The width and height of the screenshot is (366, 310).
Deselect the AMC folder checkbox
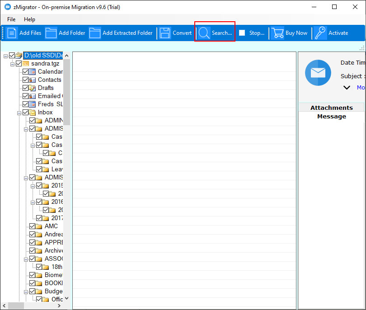pos(32,226)
